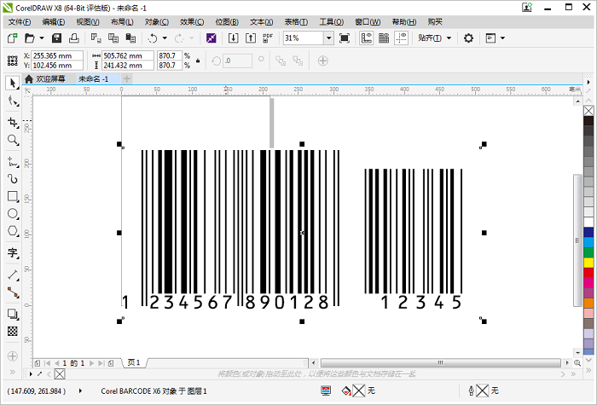The height and width of the screenshot is (405, 597).
Task: Add a new document tab
Action: pyautogui.click(x=127, y=78)
